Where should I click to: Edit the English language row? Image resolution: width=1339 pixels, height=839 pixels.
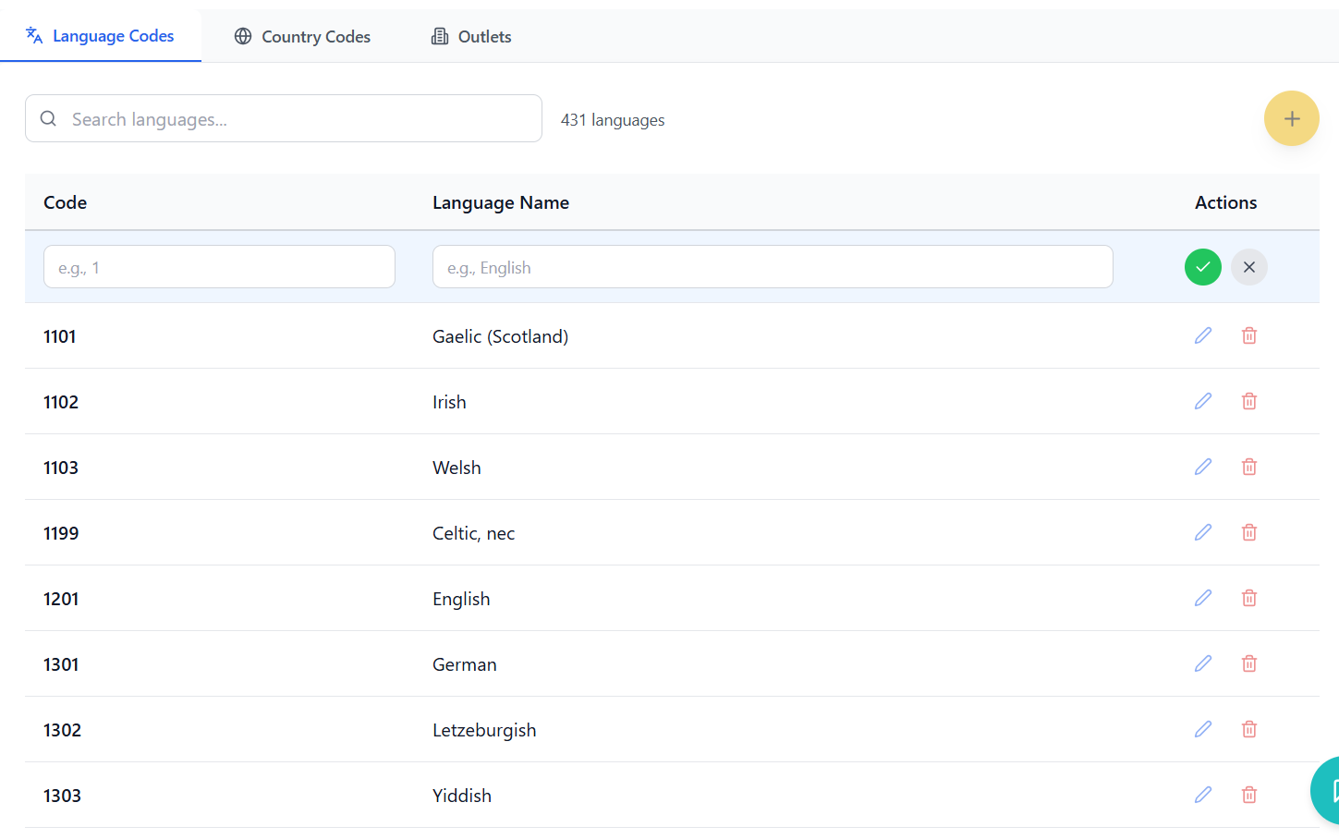(x=1202, y=598)
